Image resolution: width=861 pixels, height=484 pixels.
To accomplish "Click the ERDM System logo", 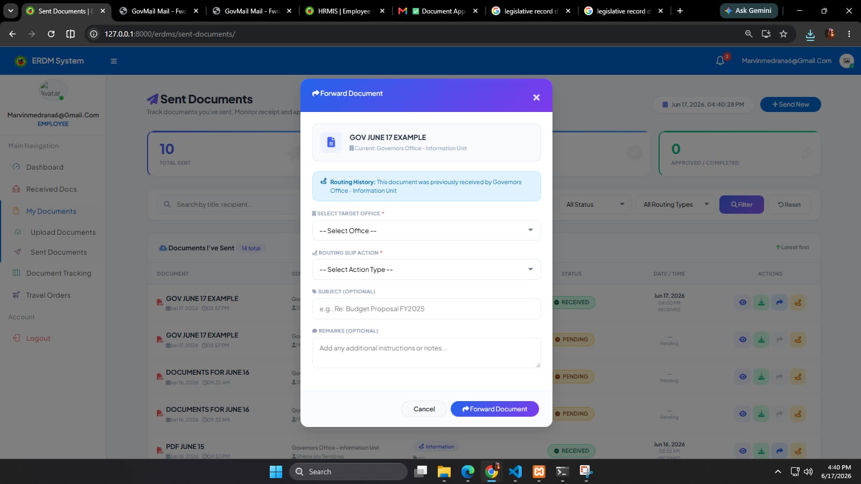I will click(x=50, y=61).
